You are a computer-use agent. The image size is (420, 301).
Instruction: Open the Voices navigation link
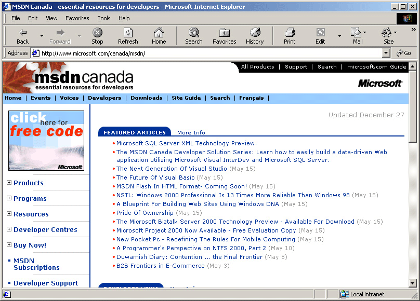69,98
